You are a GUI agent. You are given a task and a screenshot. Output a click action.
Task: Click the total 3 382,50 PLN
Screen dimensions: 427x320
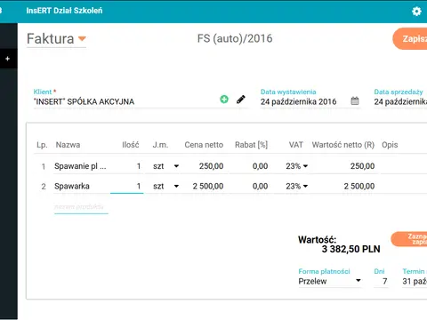pos(350,249)
